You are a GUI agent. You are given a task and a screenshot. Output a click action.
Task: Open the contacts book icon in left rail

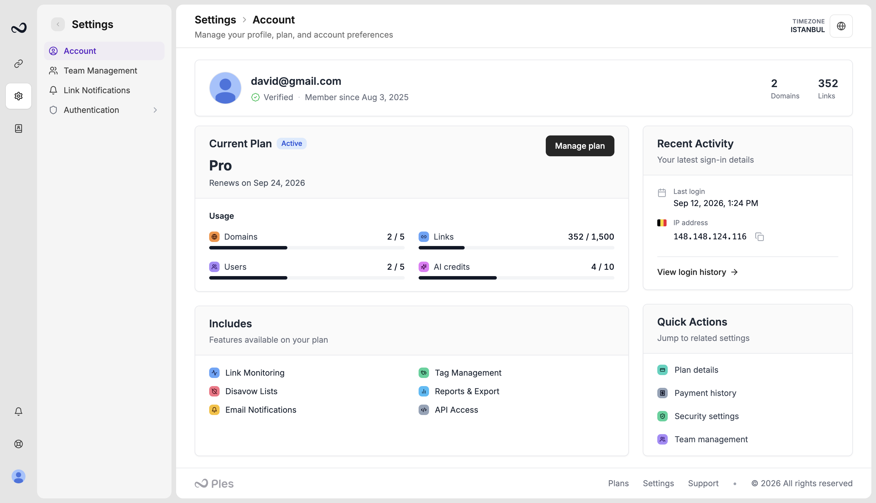tap(19, 128)
